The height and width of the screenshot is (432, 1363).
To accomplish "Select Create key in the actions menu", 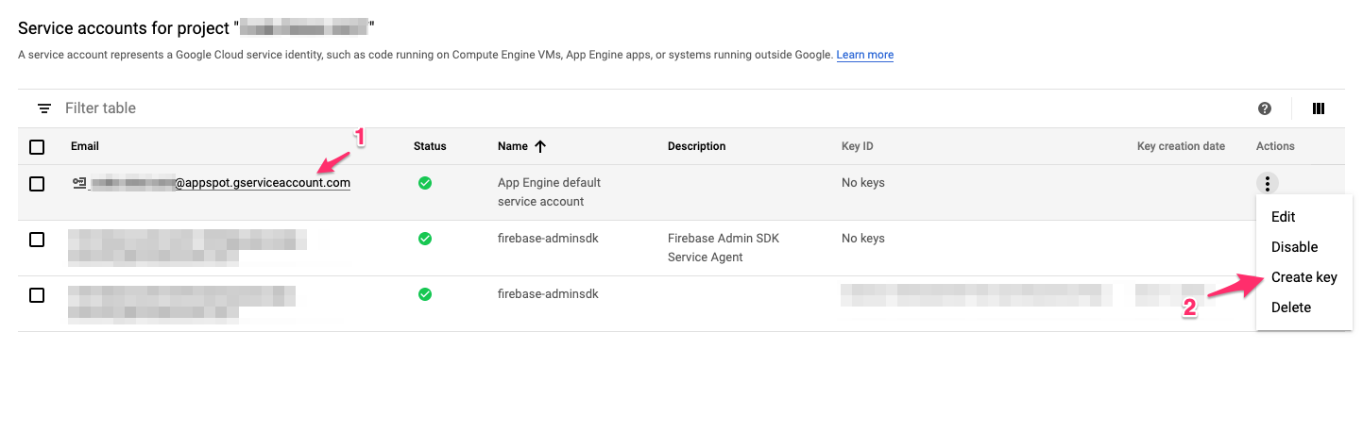I will tap(1303, 277).
